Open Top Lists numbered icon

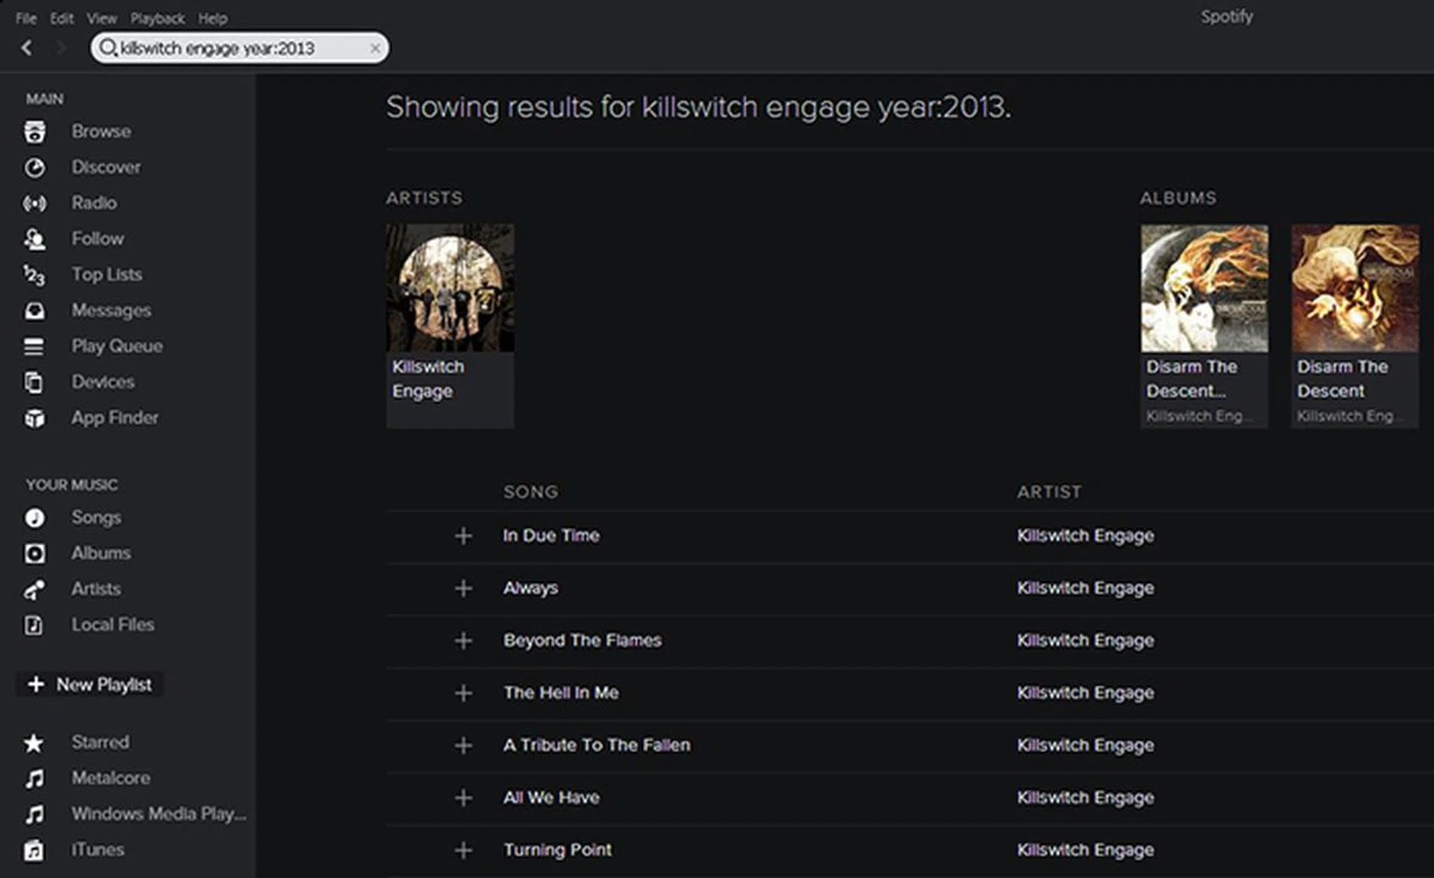(34, 275)
